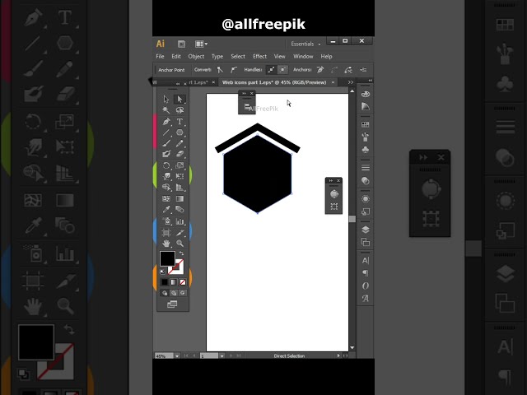Enable Draw Behind mode
The width and height of the screenshot is (527, 395).
(174, 293)
